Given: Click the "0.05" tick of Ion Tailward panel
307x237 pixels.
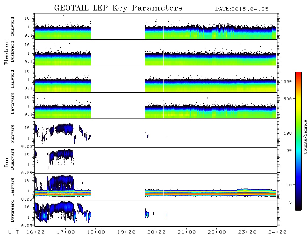Looking at the screenshot, I should [x=27, y=199].
